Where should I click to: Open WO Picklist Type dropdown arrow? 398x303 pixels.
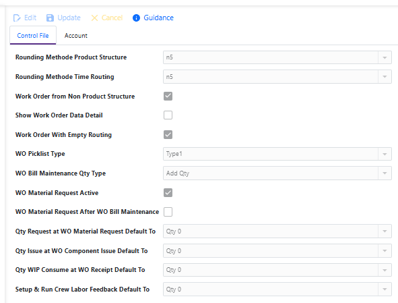point(385,154)
